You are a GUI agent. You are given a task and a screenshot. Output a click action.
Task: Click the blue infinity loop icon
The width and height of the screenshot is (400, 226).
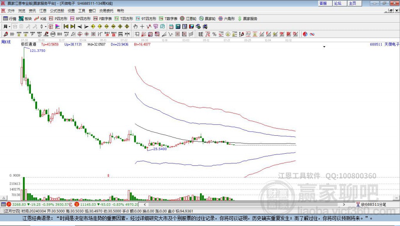point(312,34)
